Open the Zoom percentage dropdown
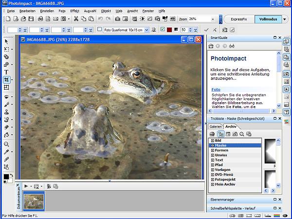Screen dimensions: 292x219 pyautogui.click(x=213, y=19)
